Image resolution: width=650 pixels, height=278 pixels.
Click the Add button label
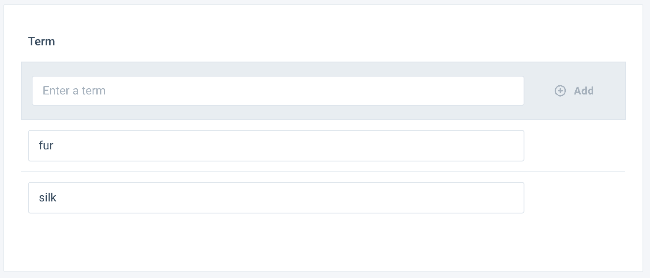coord(584,91)
